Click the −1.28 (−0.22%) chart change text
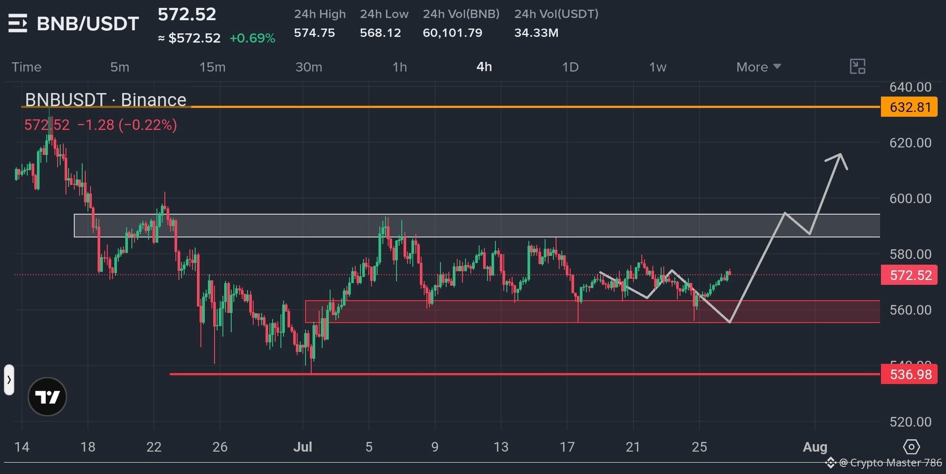The height and width of the screenshot is (474, 946). (x=127, y=125)
